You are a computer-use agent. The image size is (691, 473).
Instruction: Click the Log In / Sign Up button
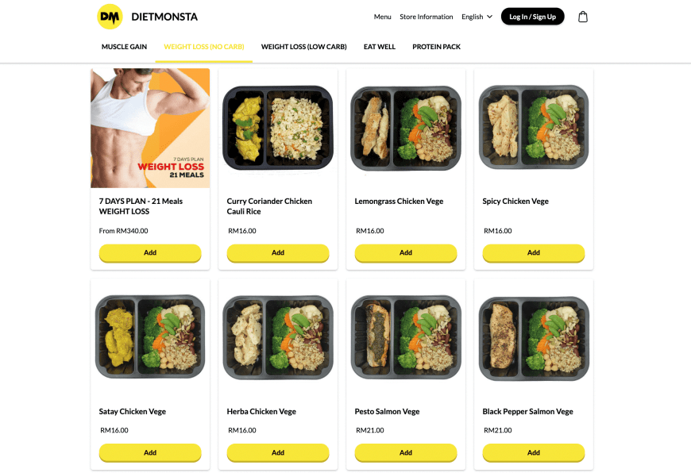pos(532,17)
